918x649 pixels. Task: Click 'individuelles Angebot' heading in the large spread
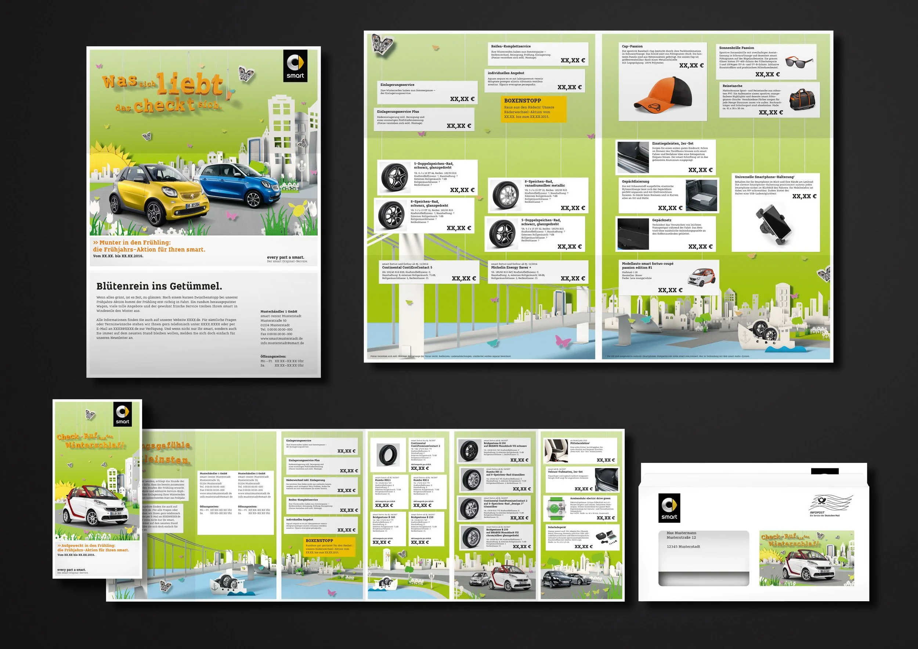pyautogui.click(x=506, y=73)
